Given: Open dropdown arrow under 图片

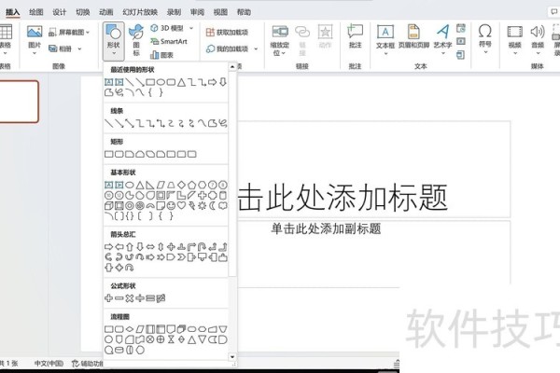Looking at the screenshot, I should click(35, 53).
